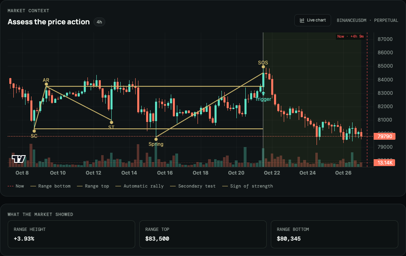This screenshot has height=256, width=406.
Task: Click the Oct 10 date axis label
Action: (x=58, y=173)
